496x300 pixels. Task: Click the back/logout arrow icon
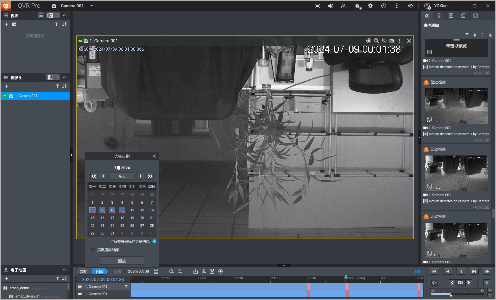[410, 6]
